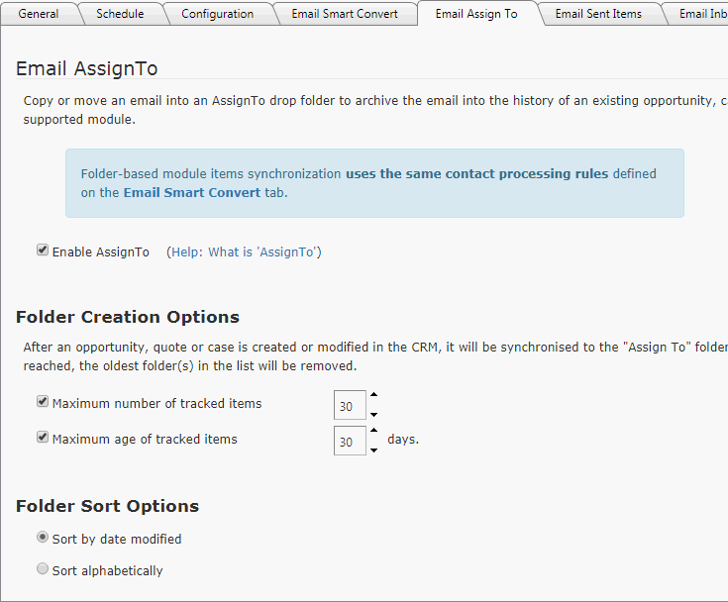This screenshot has height=602, width=728.
Task: Increase maximum number of tracked items
Action: coord(373,394)
